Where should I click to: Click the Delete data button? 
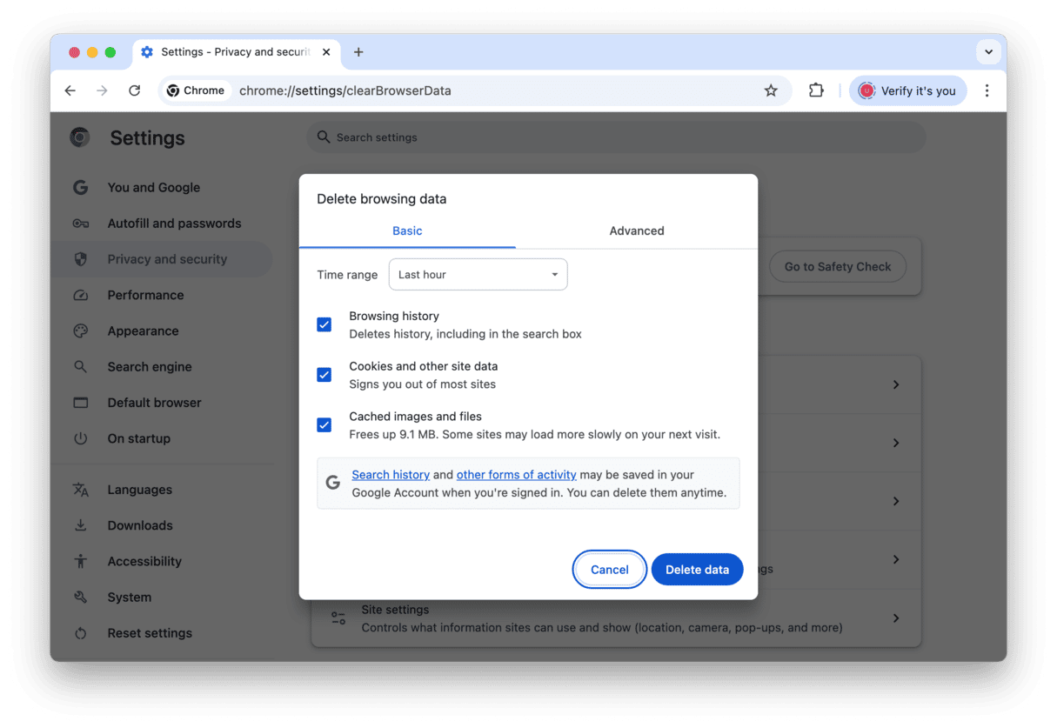697,570
